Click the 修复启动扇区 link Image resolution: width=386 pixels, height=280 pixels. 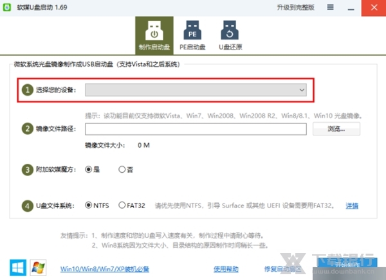(x=282, y=269)
